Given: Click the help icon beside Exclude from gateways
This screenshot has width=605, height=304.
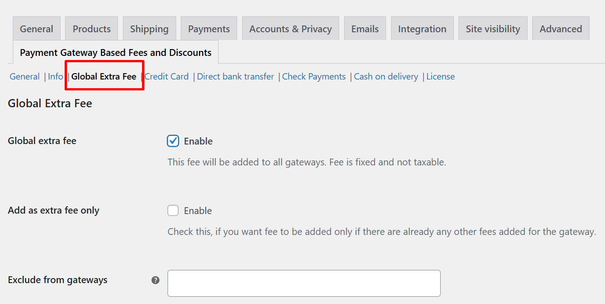Looking at the screenshot, I should click(156, 280).
